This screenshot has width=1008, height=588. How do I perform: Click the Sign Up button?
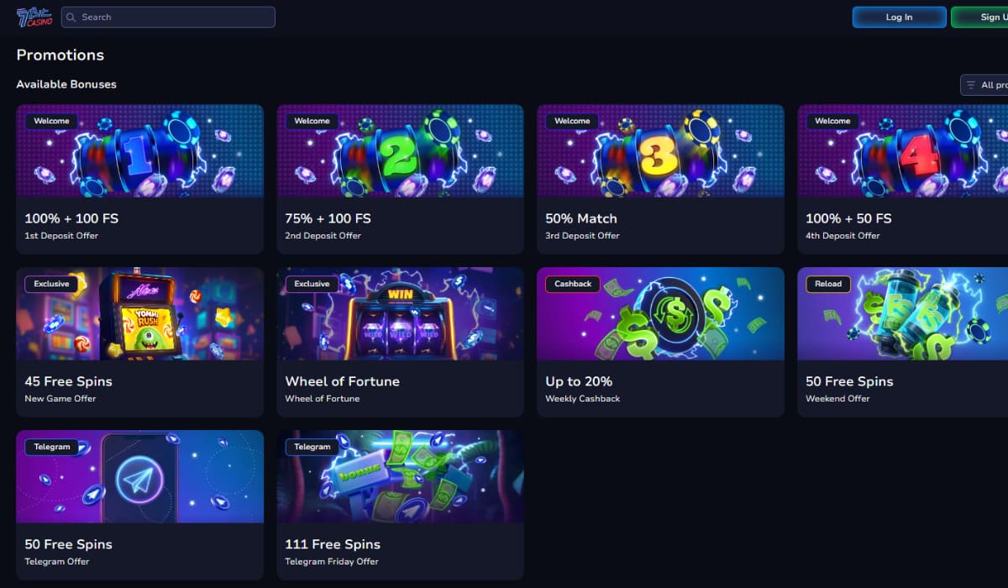tap(980, 17)
